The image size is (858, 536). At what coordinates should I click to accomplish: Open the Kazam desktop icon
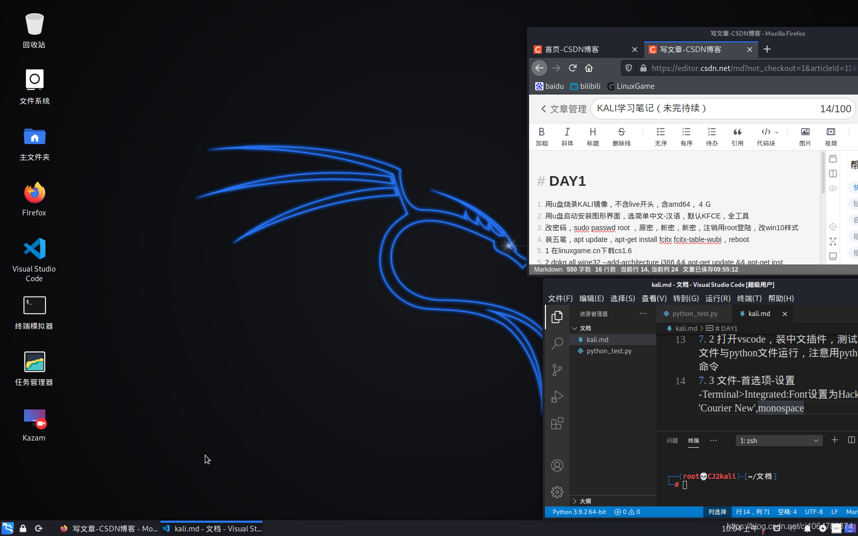(x=34, y=425)
